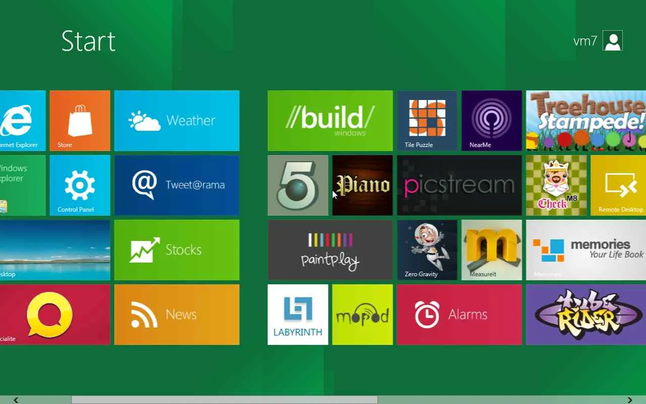Launch the Socialite speech bubble tile
The width and height of the screenshot is (646, 404).
coord(55,315)
